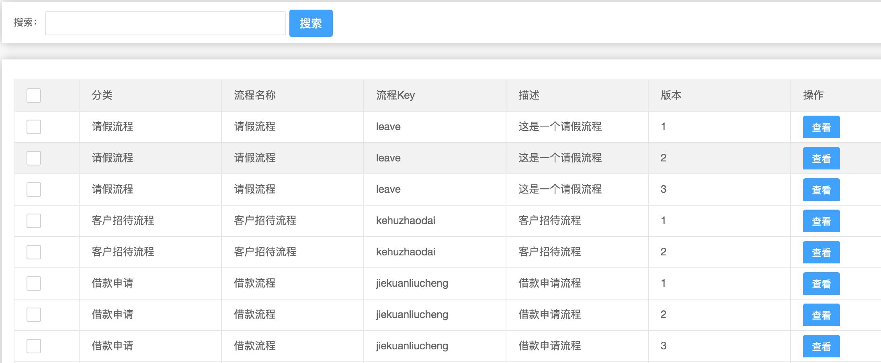
Task: Click the blue 搜索 button
Action: [311, 23]
